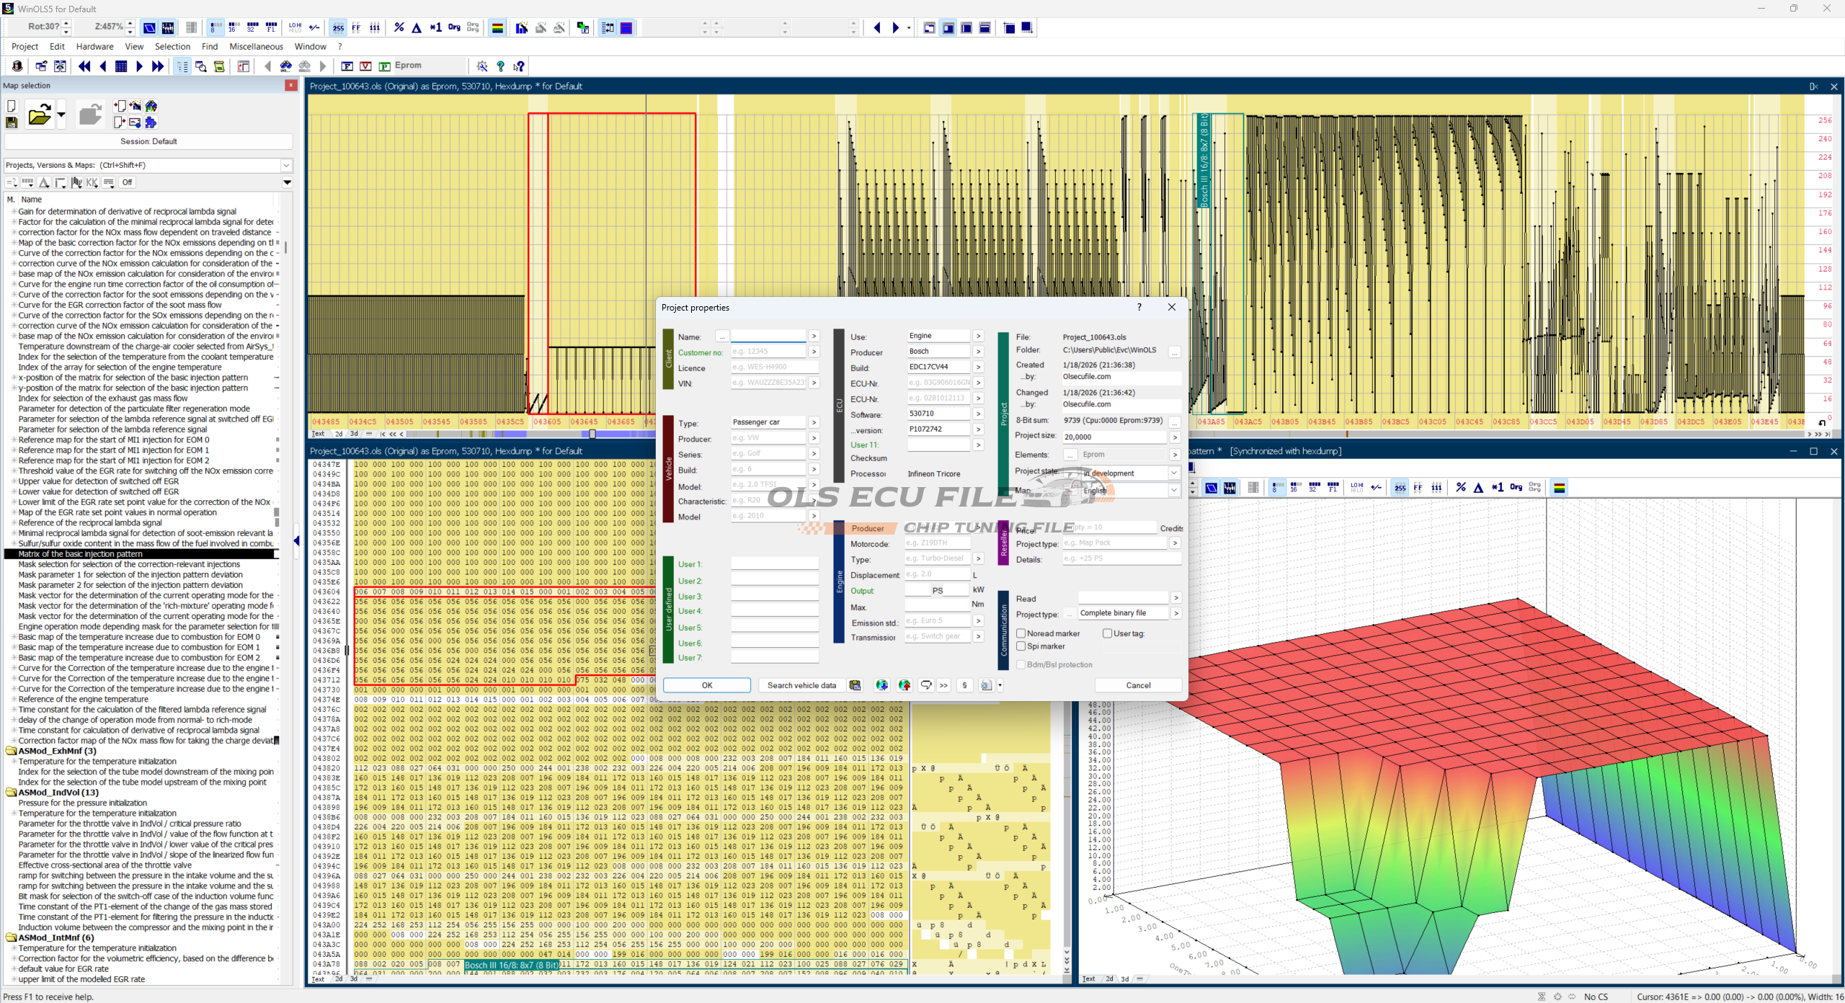The image size is (1845, 1003).
Task: Enable the Noread marker checkbox
Action: click(x=1021, y=633)
